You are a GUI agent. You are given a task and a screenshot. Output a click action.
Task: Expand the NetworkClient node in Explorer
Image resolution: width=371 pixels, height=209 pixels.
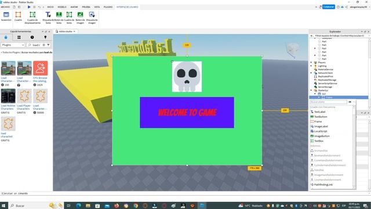tap(311, 73)
